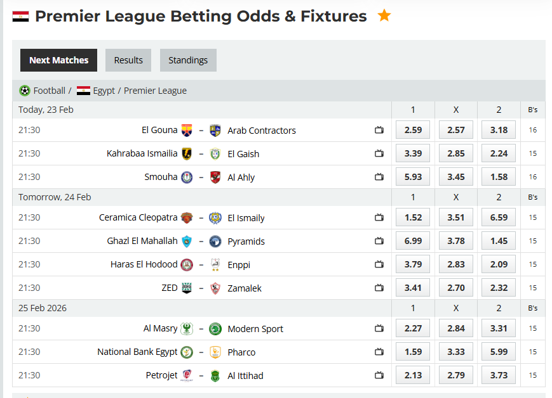
Task: Click the Al Ahly club crest icon
Action: pos(216,177)
